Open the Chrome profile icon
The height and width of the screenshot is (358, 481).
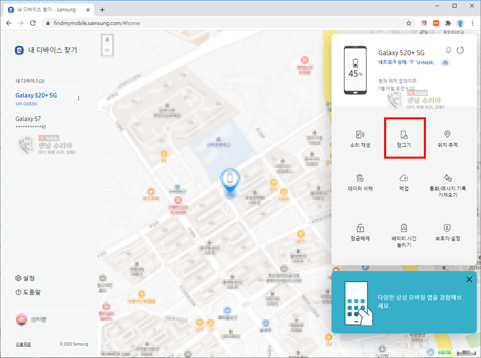tap(460, 23)
